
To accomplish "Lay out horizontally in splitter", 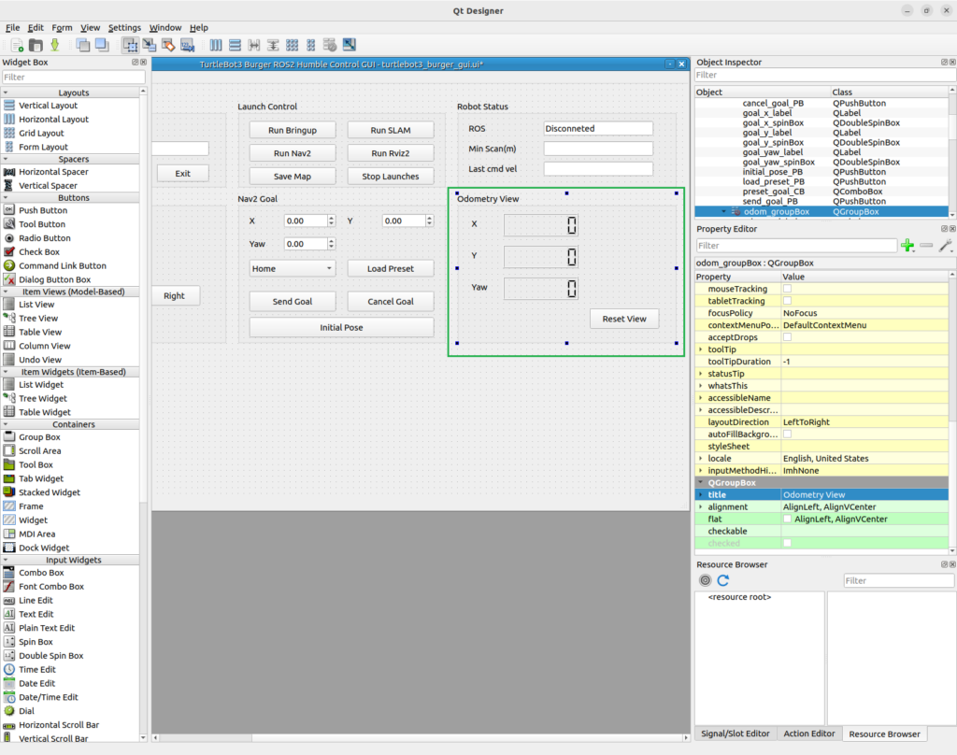I will coord(254,45).
